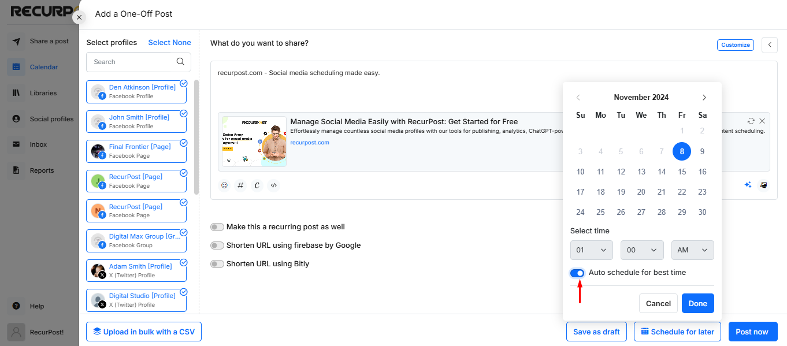This screenshot has height=346, width=787.
Task: Choose November 26 in the calendar
Action: pyautogui.click(x=621, y=212)
